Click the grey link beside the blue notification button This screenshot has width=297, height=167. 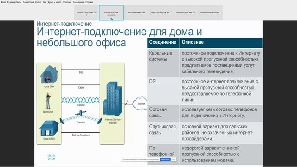point(173,160)
